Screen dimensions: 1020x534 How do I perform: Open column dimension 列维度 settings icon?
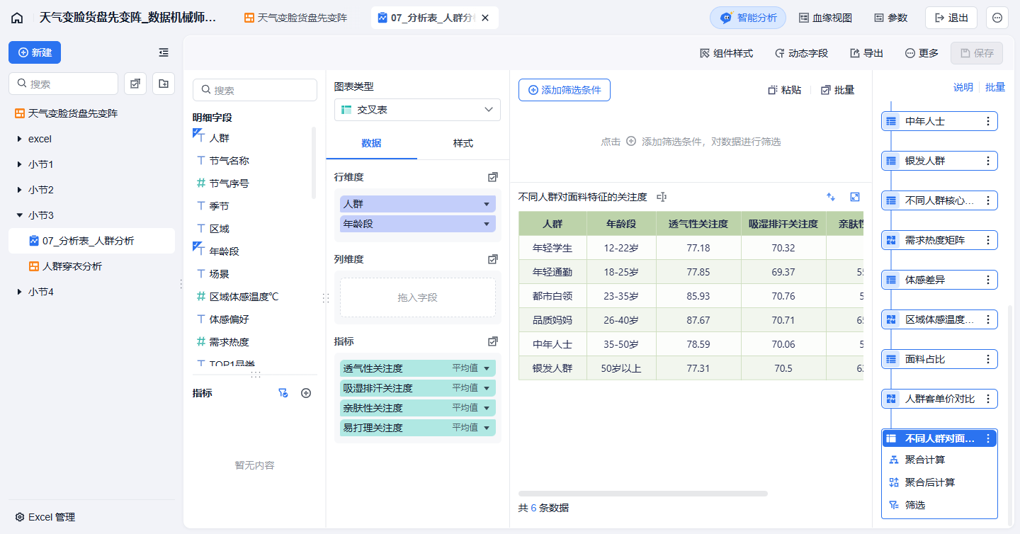click(x=493, y=259)
